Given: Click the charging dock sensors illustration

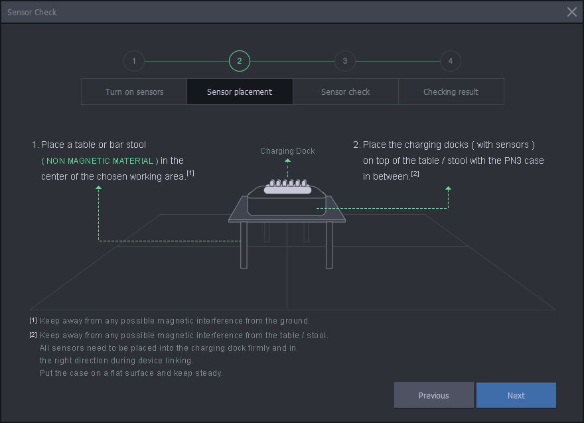Looking at the screenshot, I should click(x=287, y=187).
